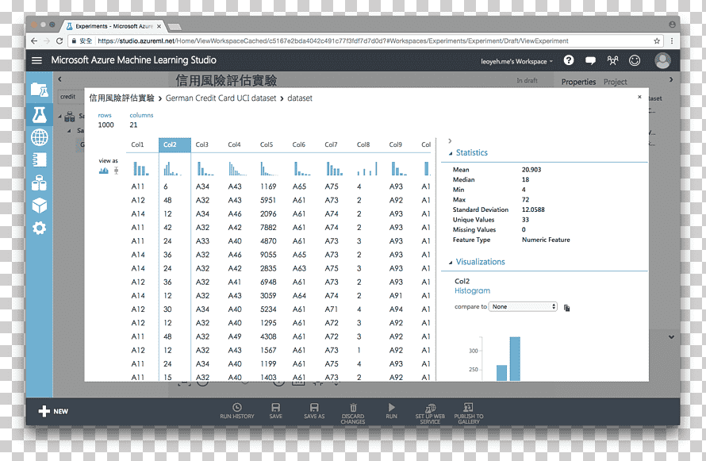Collapse the module palette left arrow
This screenshot has width=706, height=461.
tap(59, 79)
